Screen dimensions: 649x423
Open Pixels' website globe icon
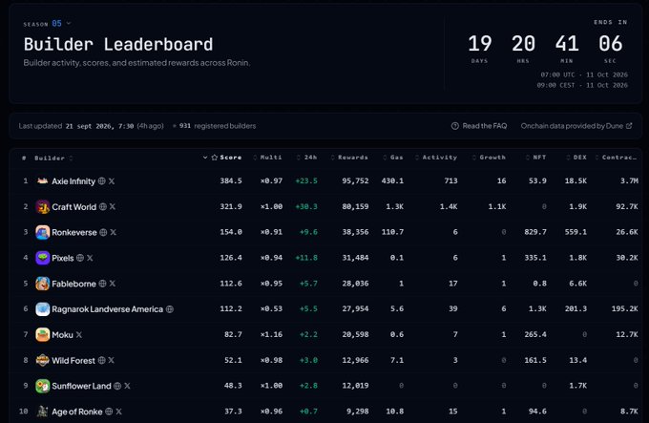coord(80,258)
